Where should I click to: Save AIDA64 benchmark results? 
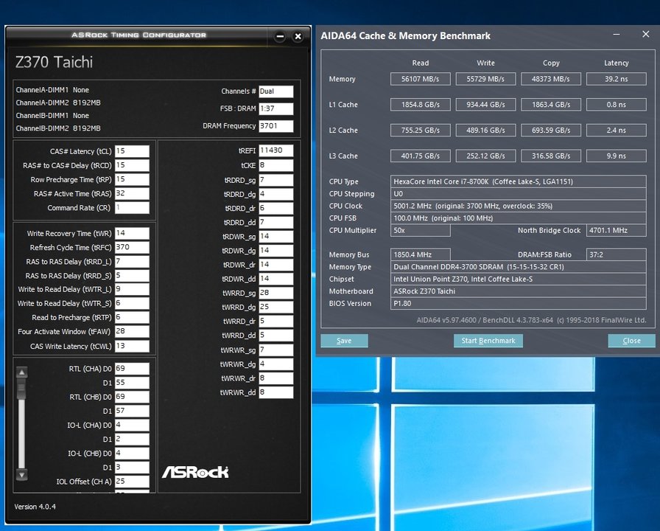pos(344,341)
